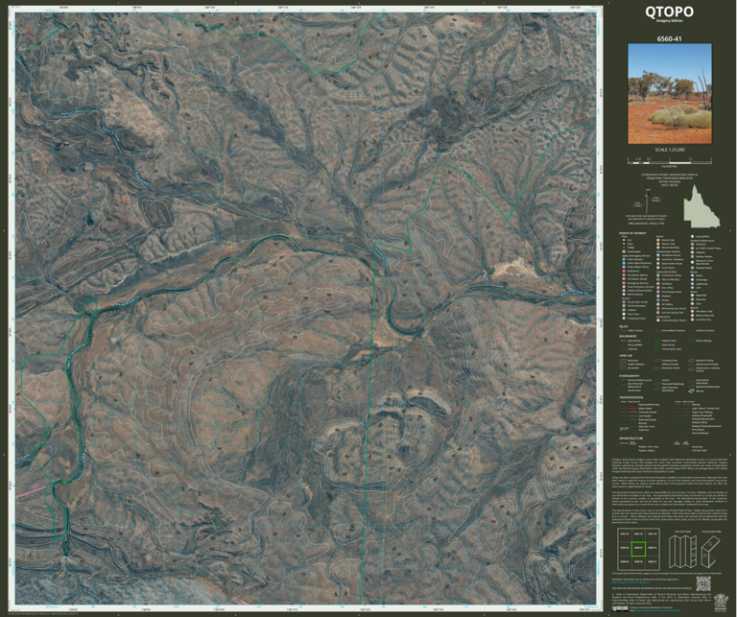
Task: Click the kilometres scale bar
Action: click(669, 161)
